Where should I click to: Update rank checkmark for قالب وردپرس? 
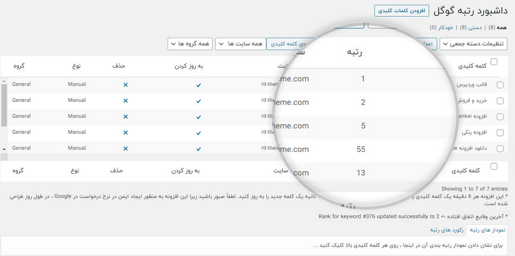(198, 85)
